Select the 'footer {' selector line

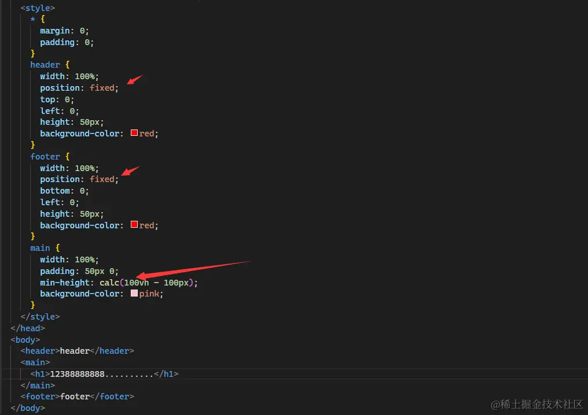pyautogui.click(x=50, y=157)
